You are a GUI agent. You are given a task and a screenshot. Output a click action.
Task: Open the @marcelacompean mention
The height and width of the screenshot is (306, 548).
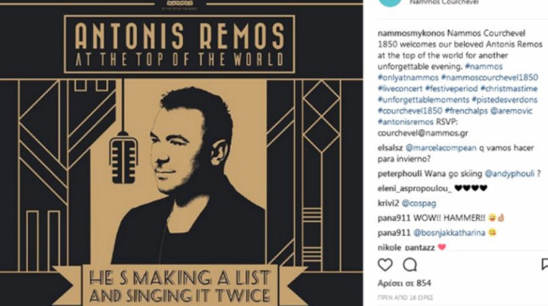[x=441, y=148]
